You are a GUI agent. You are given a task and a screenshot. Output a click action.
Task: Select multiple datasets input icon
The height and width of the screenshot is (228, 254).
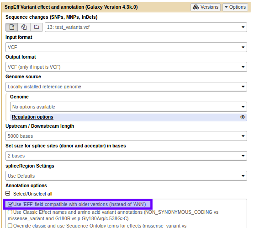(24, 27)
